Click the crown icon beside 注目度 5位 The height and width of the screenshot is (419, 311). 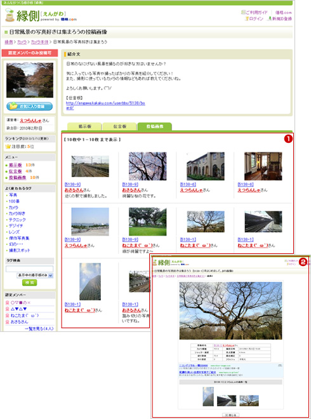8,147
